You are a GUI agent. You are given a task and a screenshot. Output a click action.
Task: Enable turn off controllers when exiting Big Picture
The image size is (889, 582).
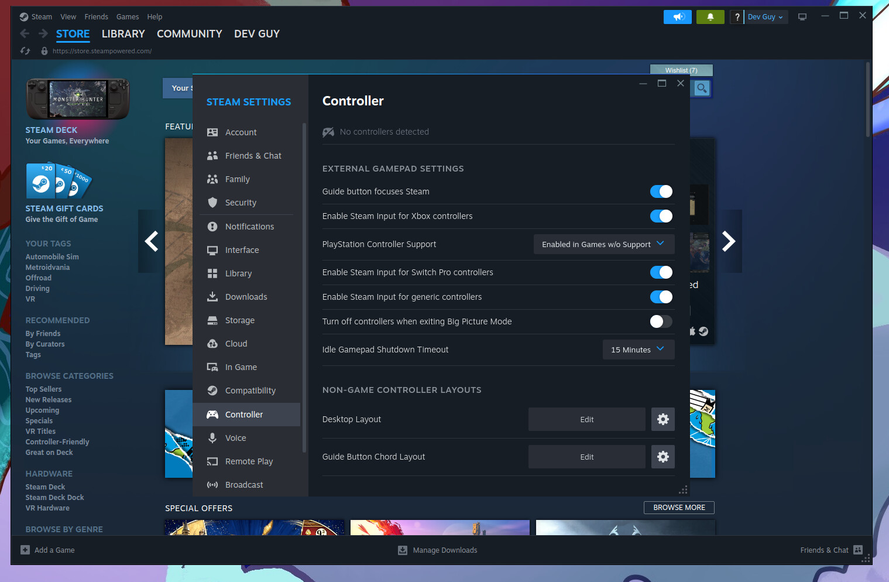coord(661,321)
